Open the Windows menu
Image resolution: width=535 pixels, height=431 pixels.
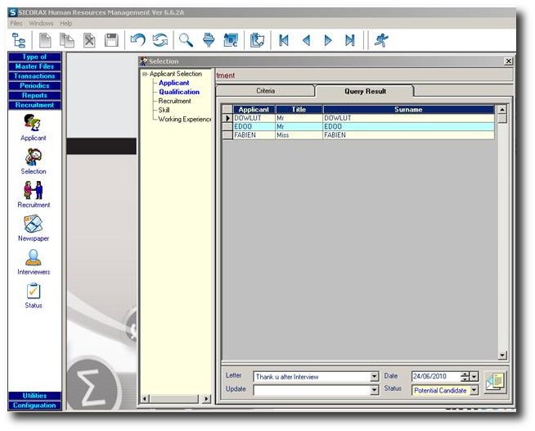[41, 23]
